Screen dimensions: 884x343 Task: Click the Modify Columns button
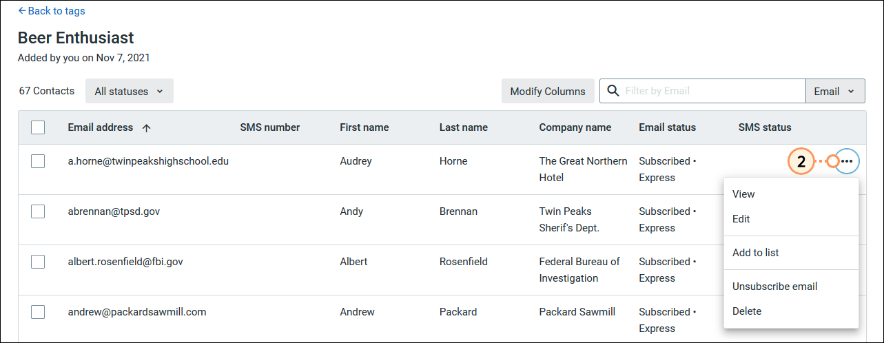click(x=548, y=91)
